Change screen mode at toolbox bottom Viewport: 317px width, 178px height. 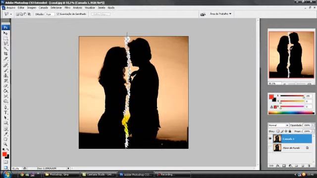point(5,168)
